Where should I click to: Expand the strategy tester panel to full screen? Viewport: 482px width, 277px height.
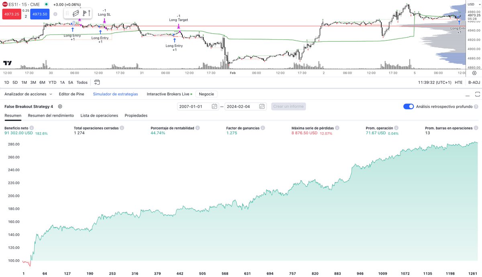pyautogui.click(x=477, y=94)
